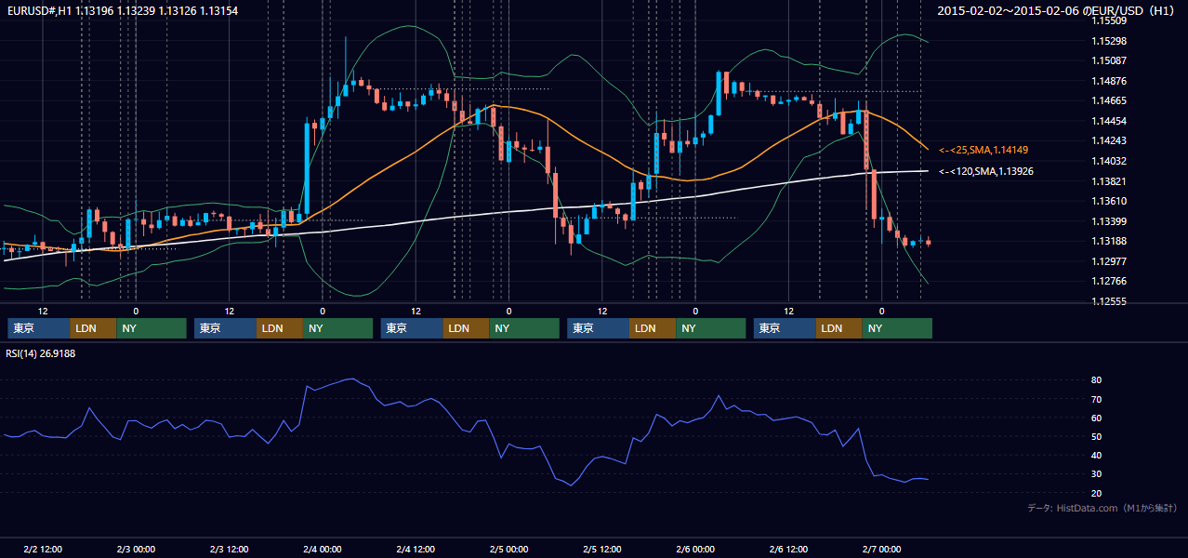Click the 2015-02-02～2015-02-06 EUR/USD (H1) title

tap(1057, 10)
